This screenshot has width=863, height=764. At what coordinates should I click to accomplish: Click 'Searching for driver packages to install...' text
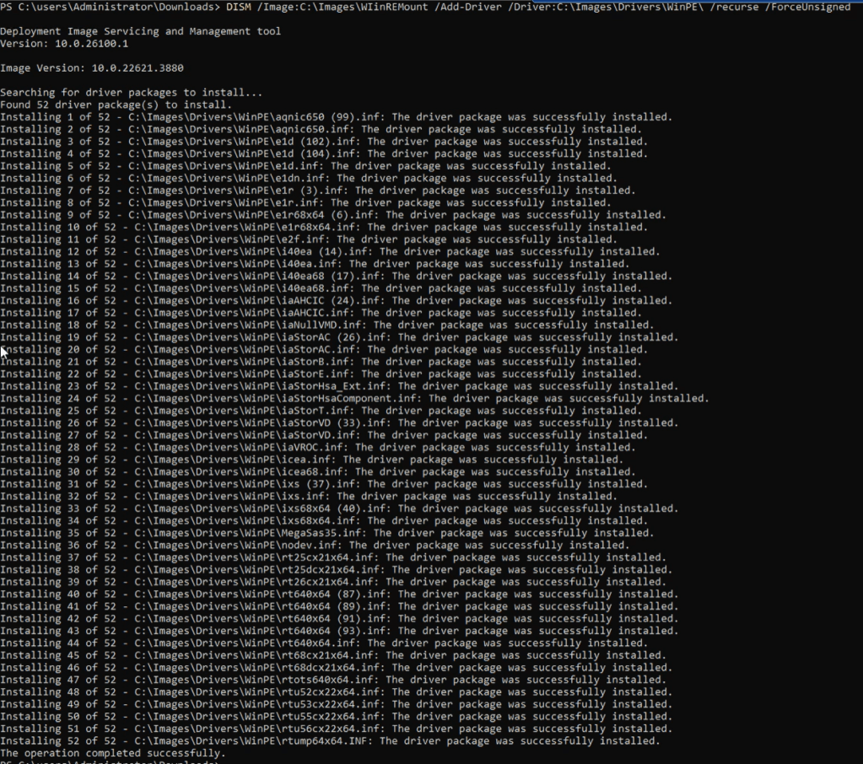132,93
